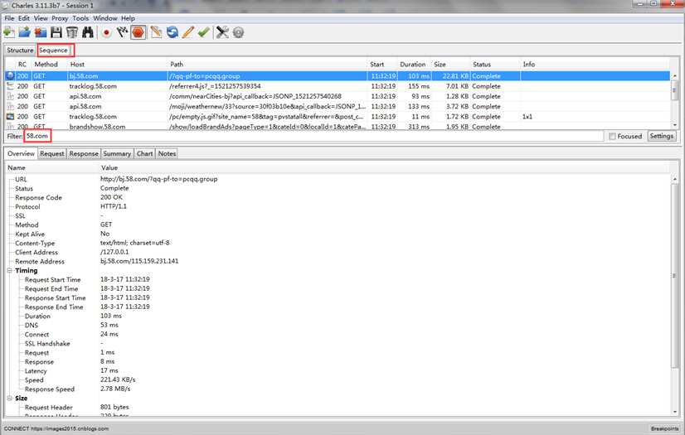Repeat the selected request with blue arrows icon
Viewport: 685px width, 435px height.
pyautogui.click(x=172, y=32)
